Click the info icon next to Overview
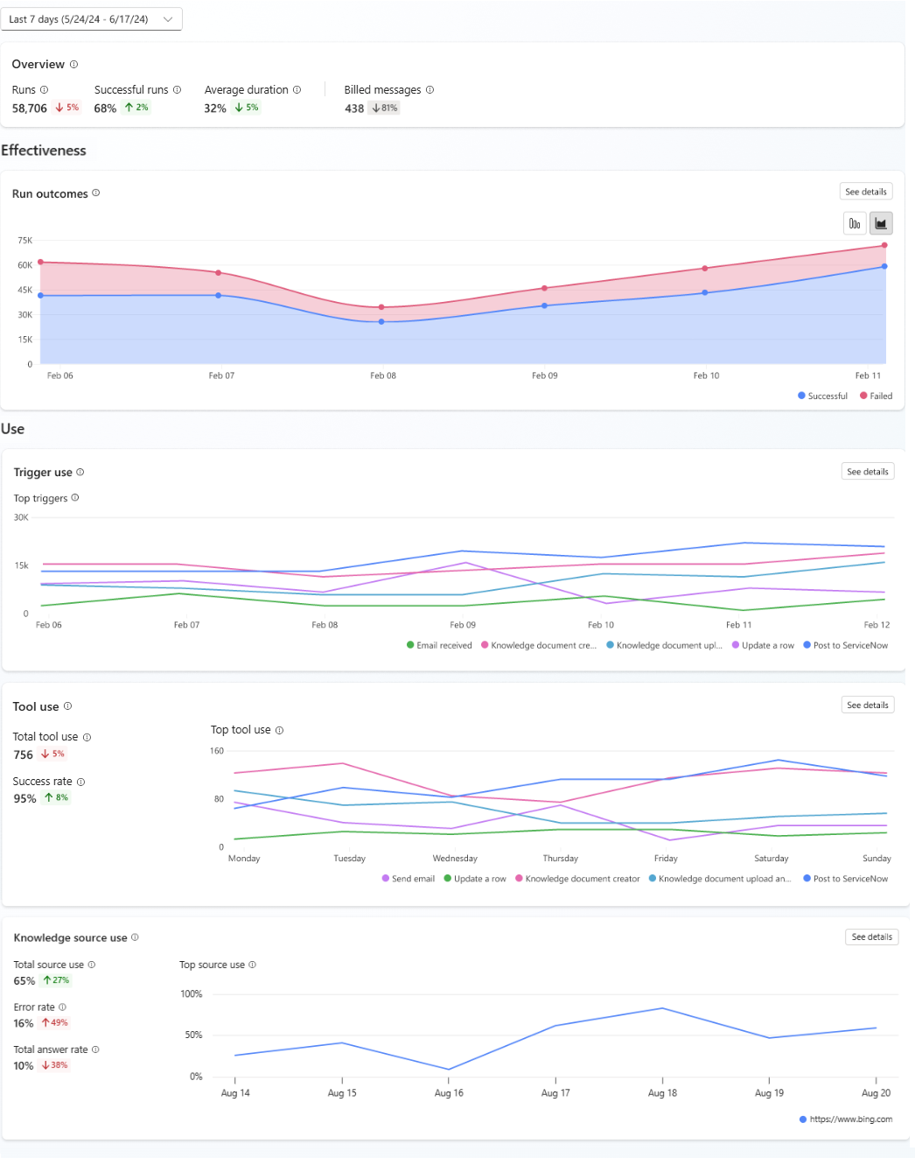This screenshot has height=1158, width=915. tap(73, 65)
